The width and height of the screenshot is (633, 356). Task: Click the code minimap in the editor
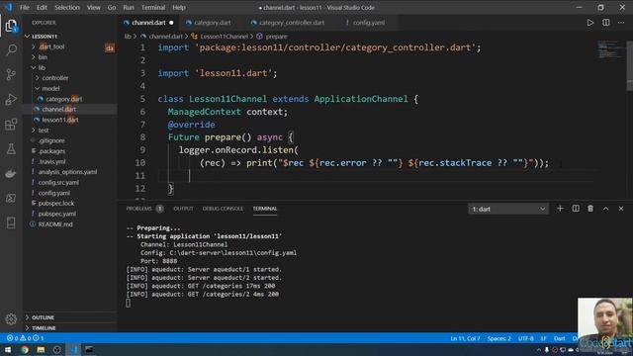pos(611,49)
